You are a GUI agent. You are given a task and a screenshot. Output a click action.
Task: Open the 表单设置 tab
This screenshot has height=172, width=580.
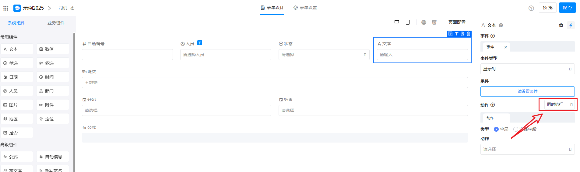coord(305,8)
